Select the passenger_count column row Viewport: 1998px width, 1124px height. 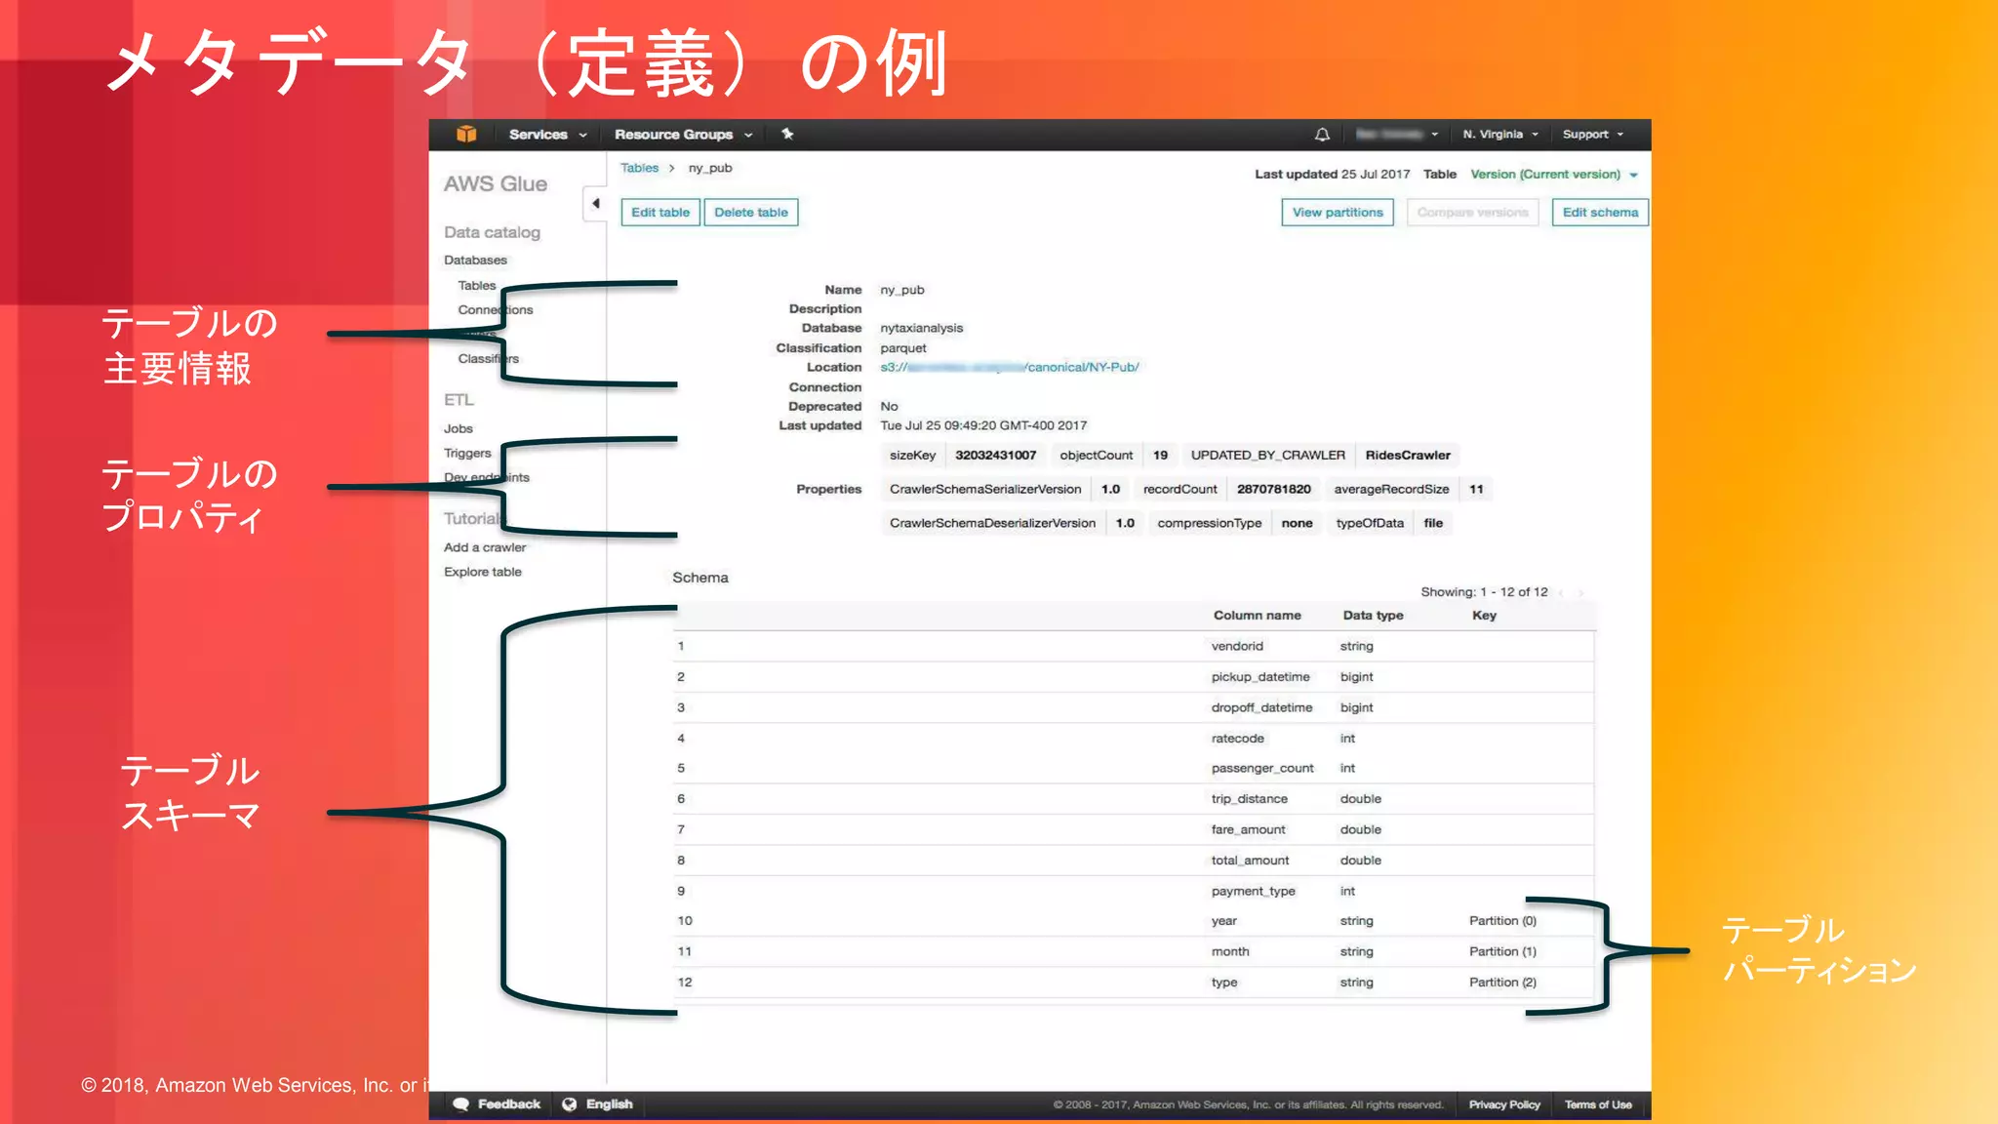pos(1134,769)
